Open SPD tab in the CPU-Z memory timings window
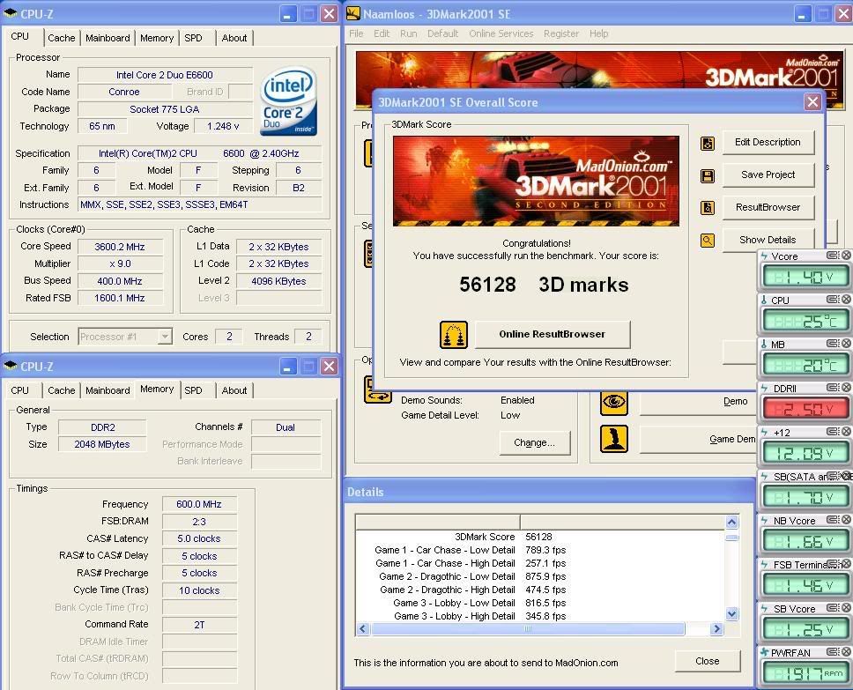 (193, 390)
